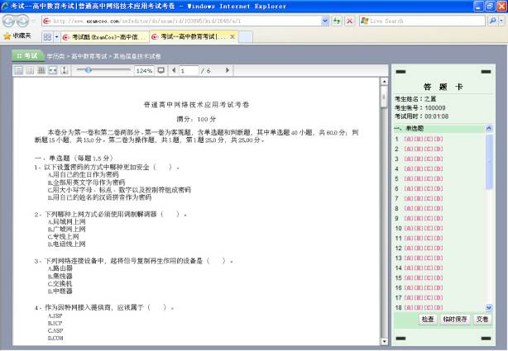This screenshot has width=508, height=351.
Task: Go to previous page in document viewer
Action: (x=172, y=71)
